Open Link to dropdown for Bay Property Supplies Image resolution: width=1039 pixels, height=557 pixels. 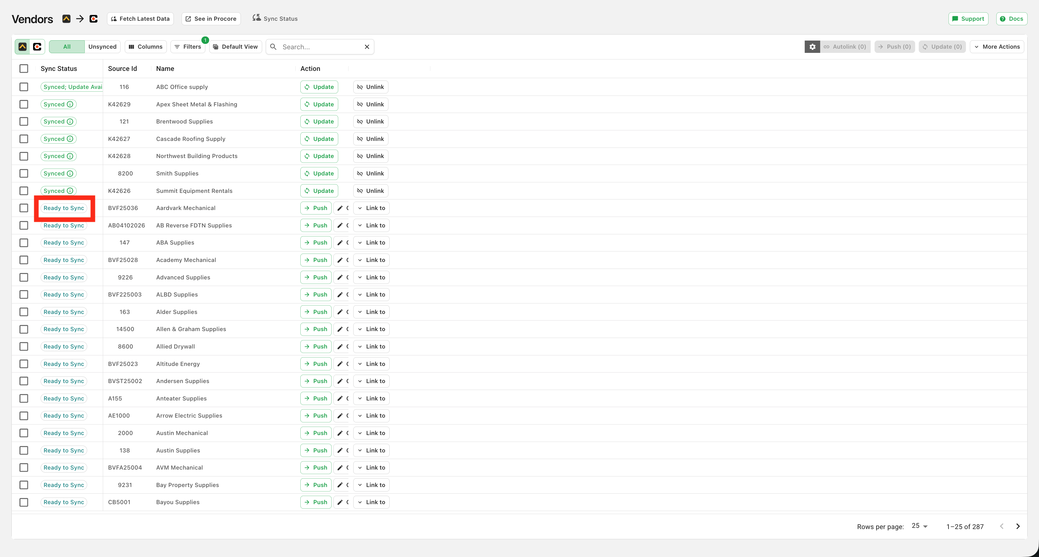[x=371, y=485]
